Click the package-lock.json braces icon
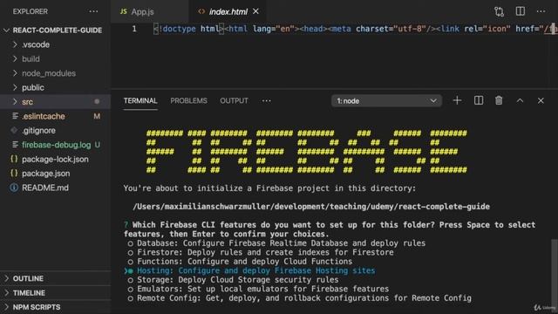 tap(14, 159)
